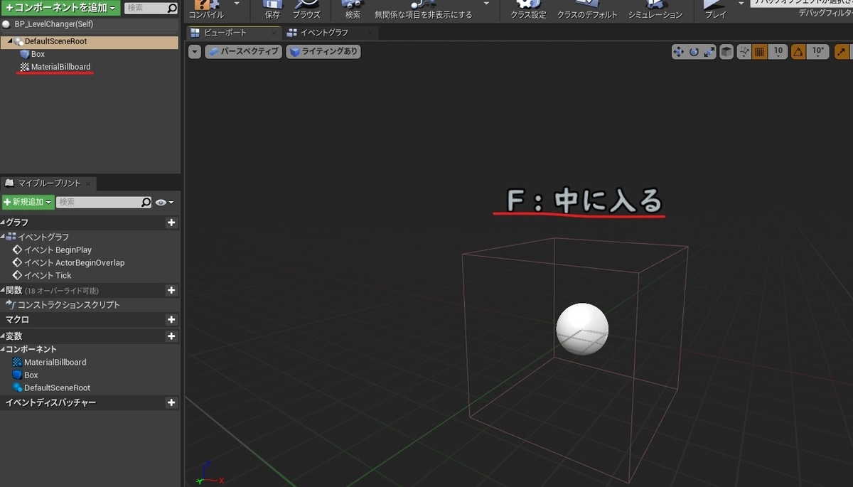Open Play mode options dropdown arrow
853x487 pixels.
point(741,4)
